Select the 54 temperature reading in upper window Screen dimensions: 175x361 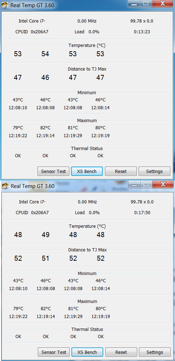tap(45, 54)
